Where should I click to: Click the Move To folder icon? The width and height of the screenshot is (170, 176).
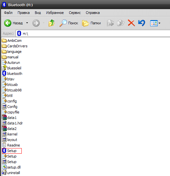click(110, 23)
